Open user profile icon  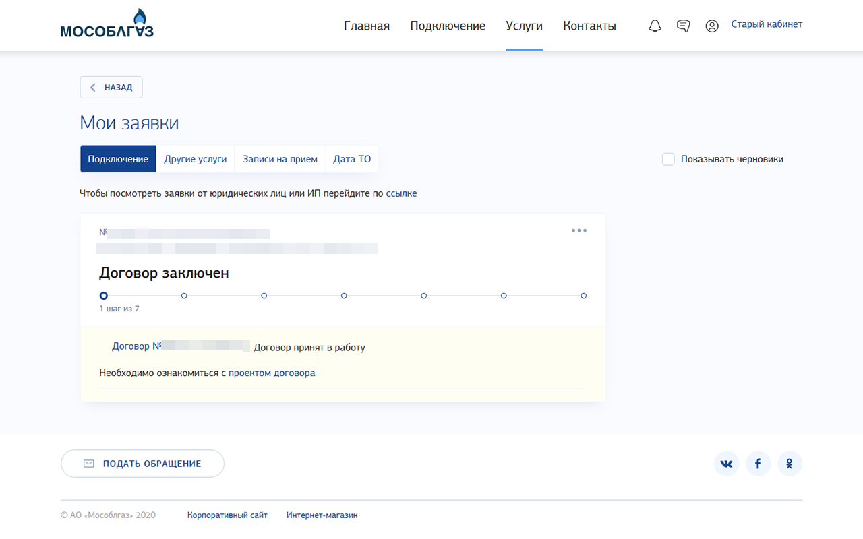coord(712,26)
